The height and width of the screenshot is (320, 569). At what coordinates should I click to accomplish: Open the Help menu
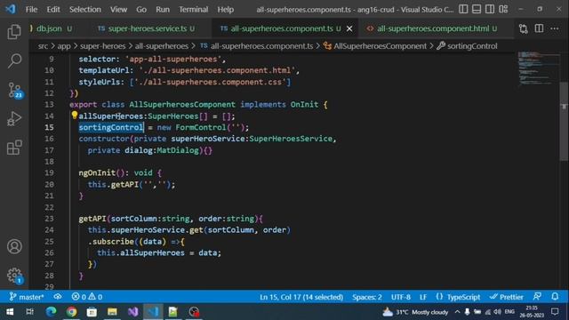click(225, 10)
